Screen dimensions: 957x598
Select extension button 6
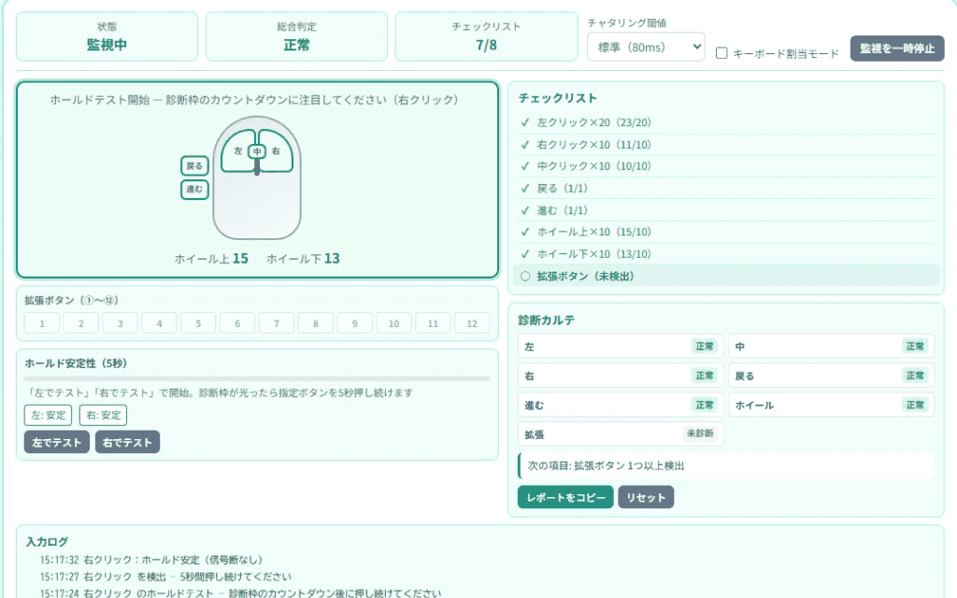click(x=237, y=323)
